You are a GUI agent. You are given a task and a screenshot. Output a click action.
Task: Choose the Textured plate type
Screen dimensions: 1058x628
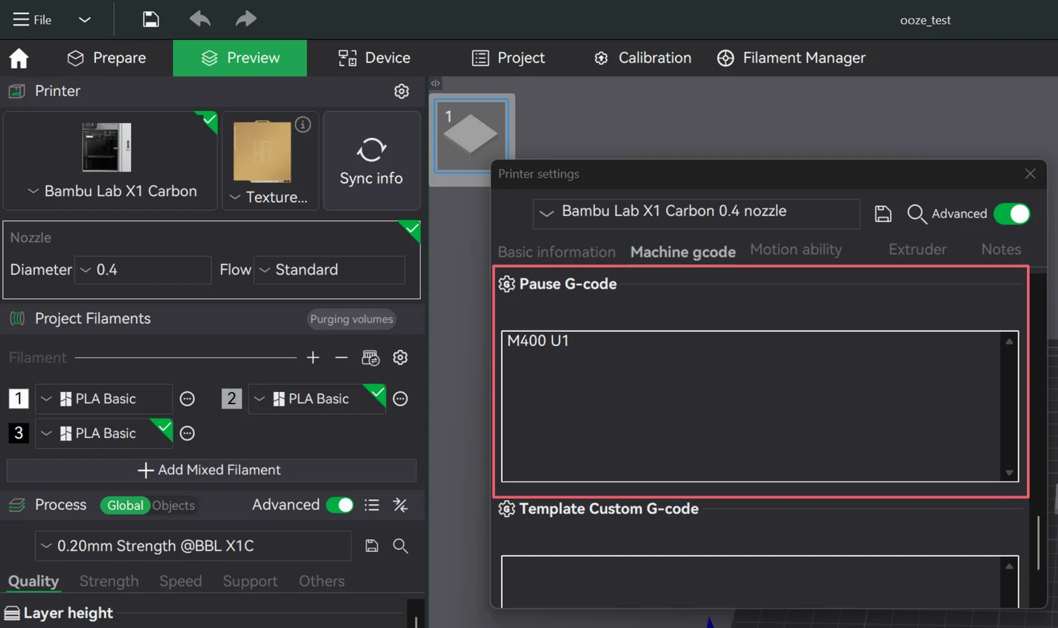click(270, 161)
